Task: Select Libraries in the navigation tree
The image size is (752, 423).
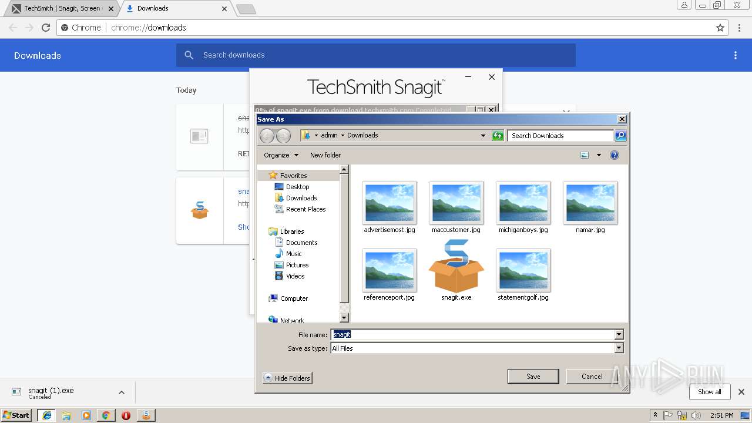Action: coord(292,231)
